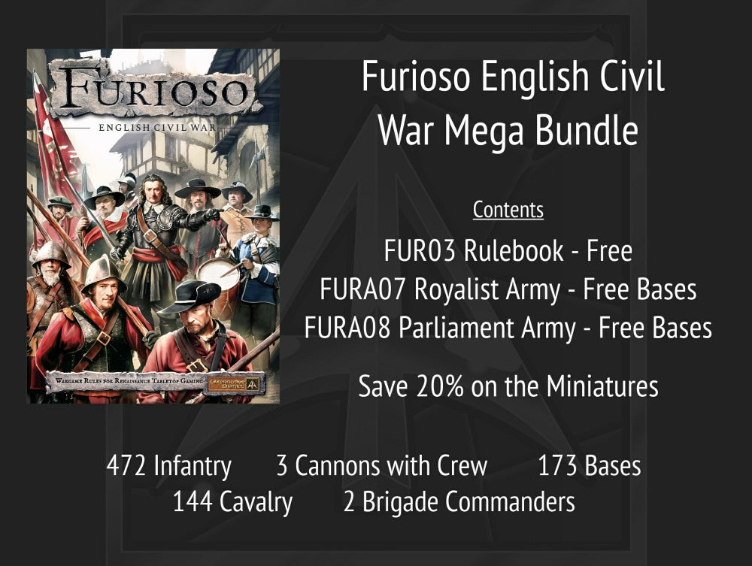Viewport: 752px width, 566px height.
Task: Click the Furioso rulebook cover image
Action: 153,225
